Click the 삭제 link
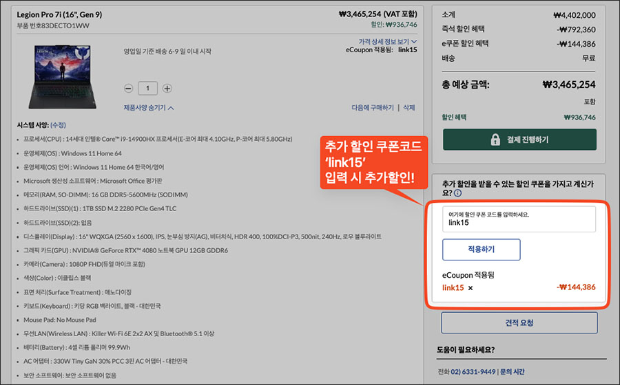Screen dimensions: 620x385 (409, 108)
